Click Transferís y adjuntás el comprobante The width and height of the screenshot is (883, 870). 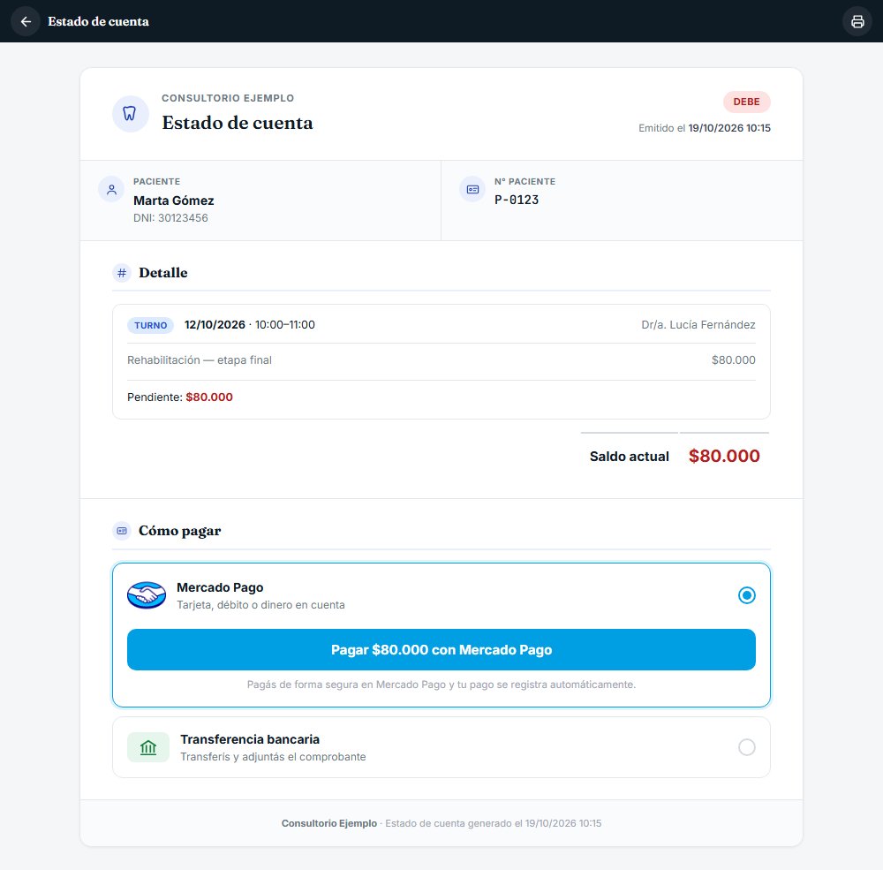click(273, 757)
